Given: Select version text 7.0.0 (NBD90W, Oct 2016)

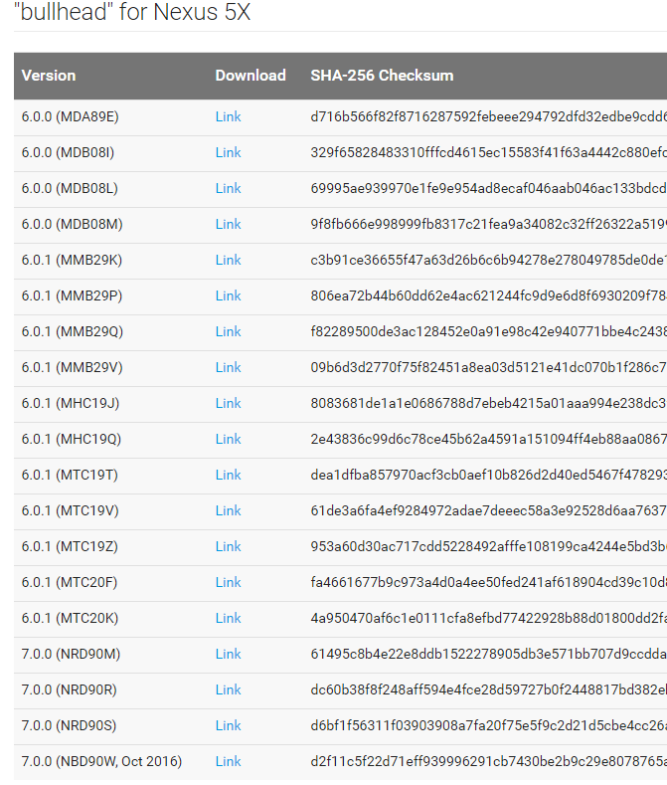Looking at the screenshot, I should 101,761.
